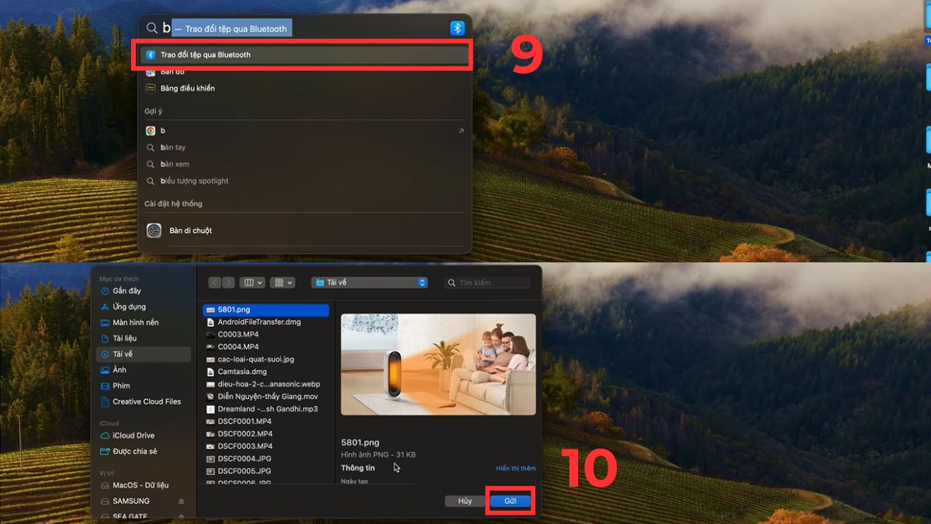This screenshot has width=931, height=524.
Task: Click the 'Gửi' send button
Action: tap(510, 501)
